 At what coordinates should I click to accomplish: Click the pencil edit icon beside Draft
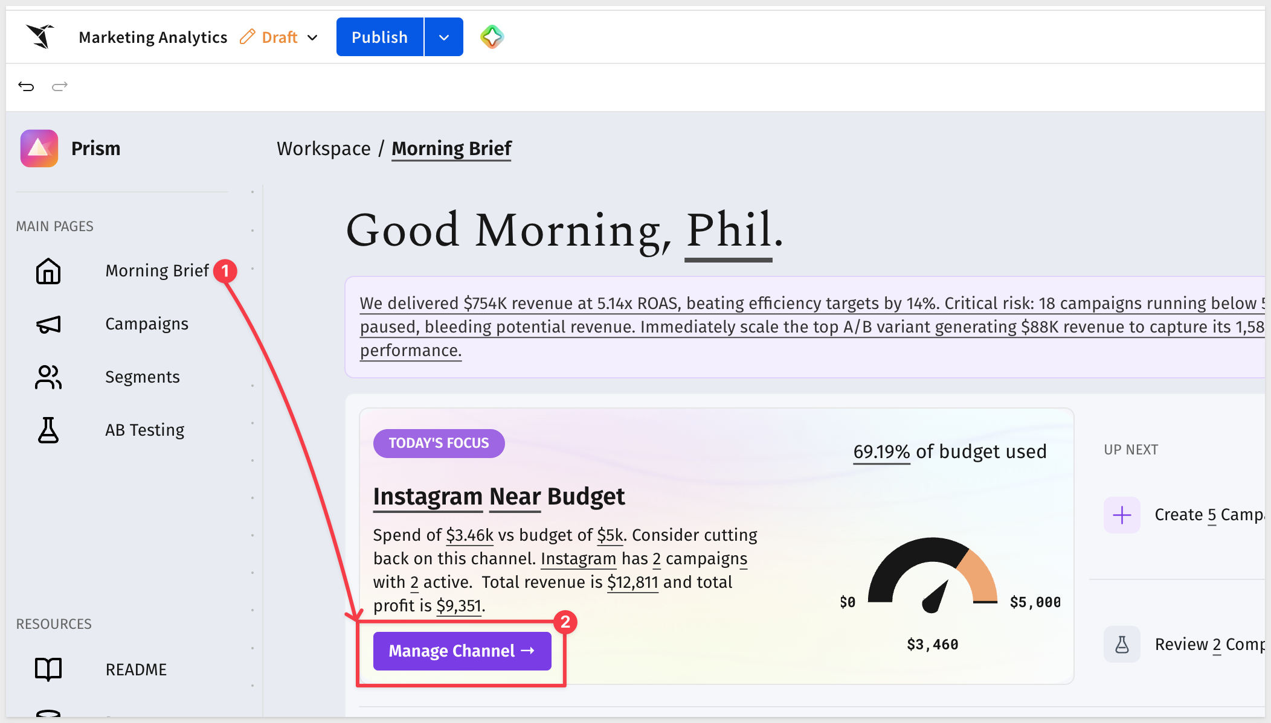click(247, 37)
